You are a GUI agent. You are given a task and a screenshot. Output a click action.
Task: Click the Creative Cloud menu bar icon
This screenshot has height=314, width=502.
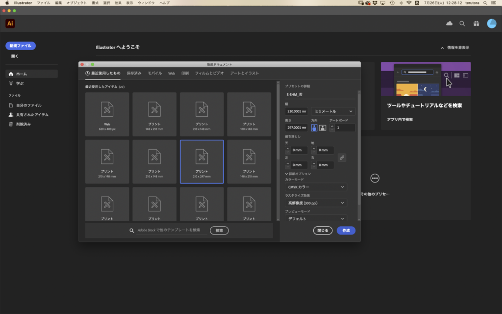368,3
